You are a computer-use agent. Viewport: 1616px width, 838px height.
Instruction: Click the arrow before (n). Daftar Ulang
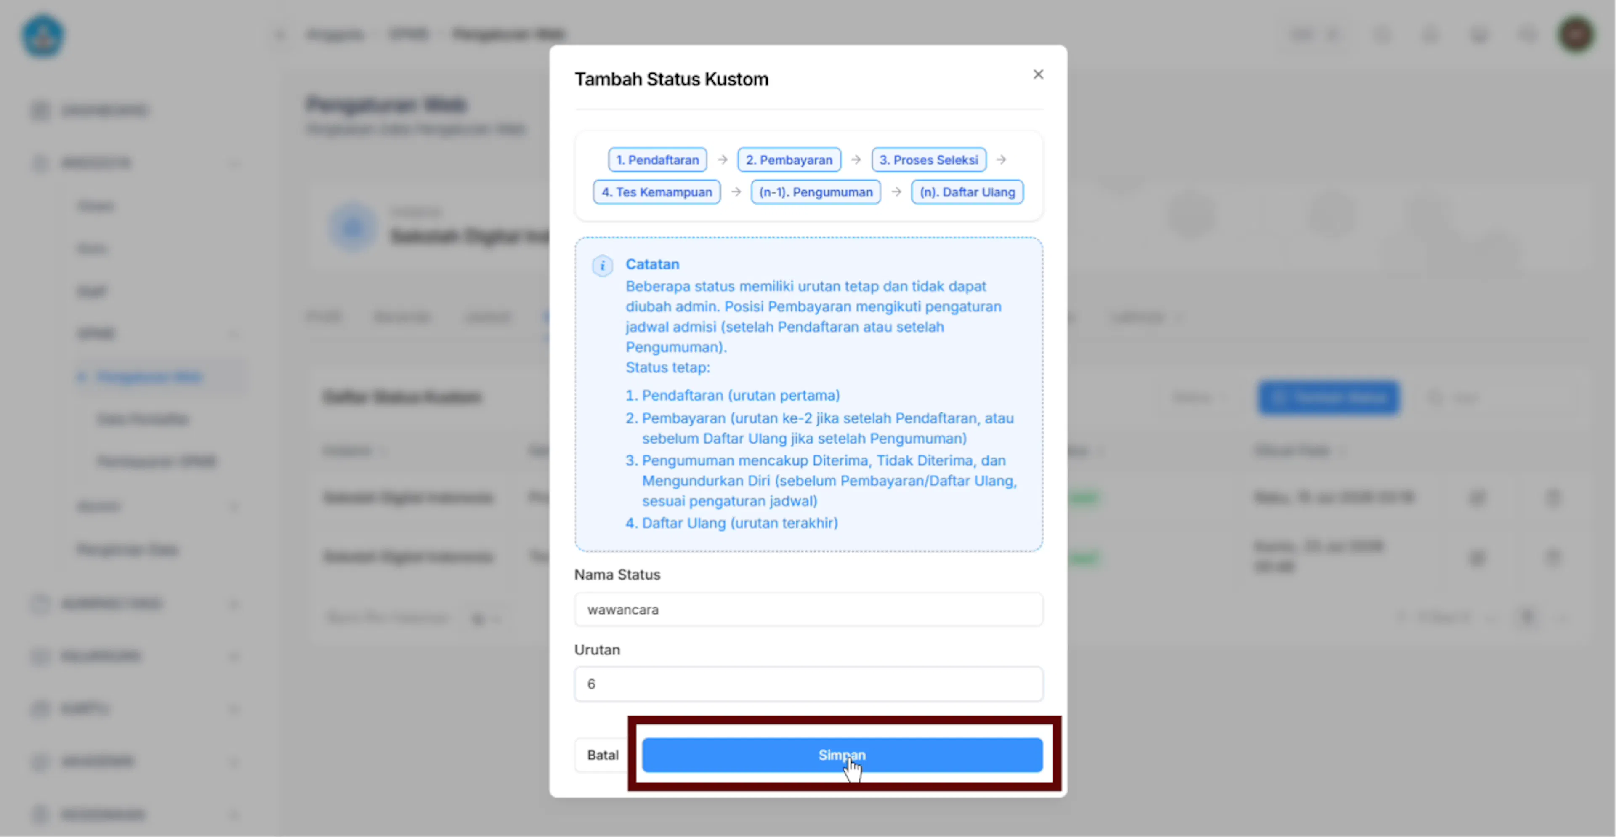click(x=896, y=192)
